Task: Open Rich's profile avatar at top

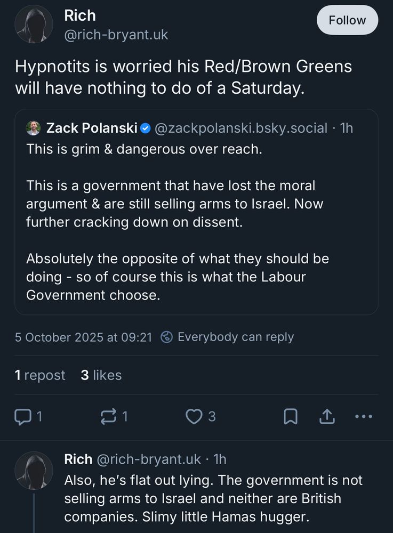Action: click(34, 24)
